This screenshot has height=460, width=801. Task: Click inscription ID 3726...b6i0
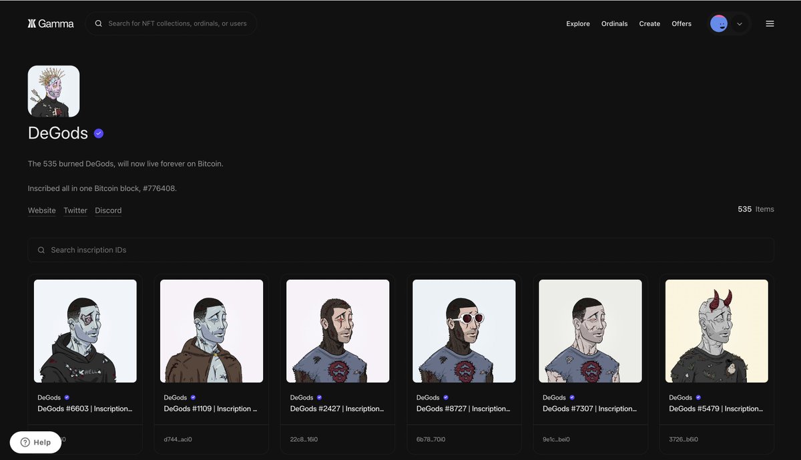tap(683, 439)
